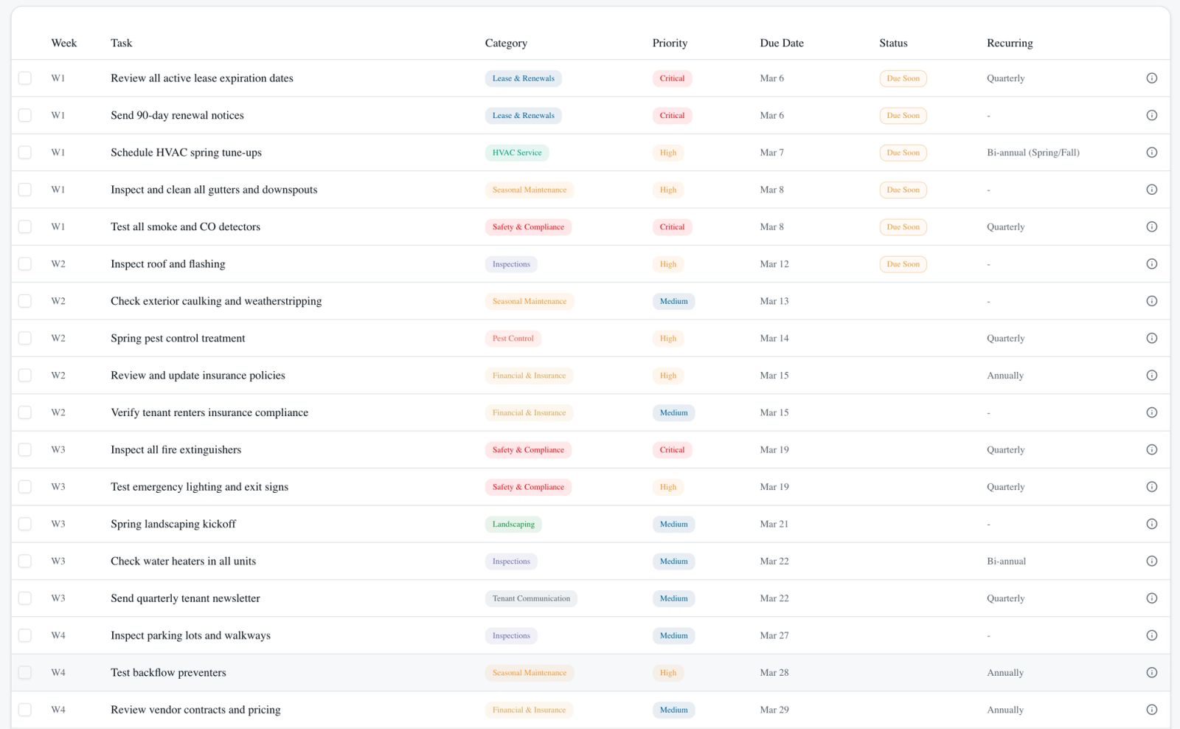Click the Mar 21 due date cell

pyautogui.click(x=774, y=524)
